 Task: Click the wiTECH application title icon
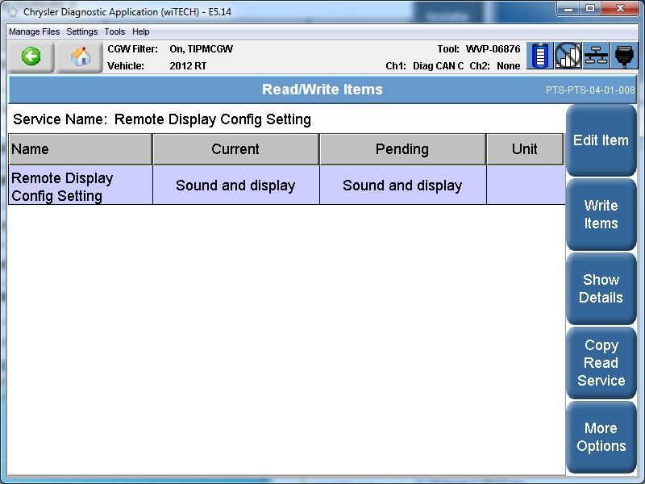coord(12,12)
